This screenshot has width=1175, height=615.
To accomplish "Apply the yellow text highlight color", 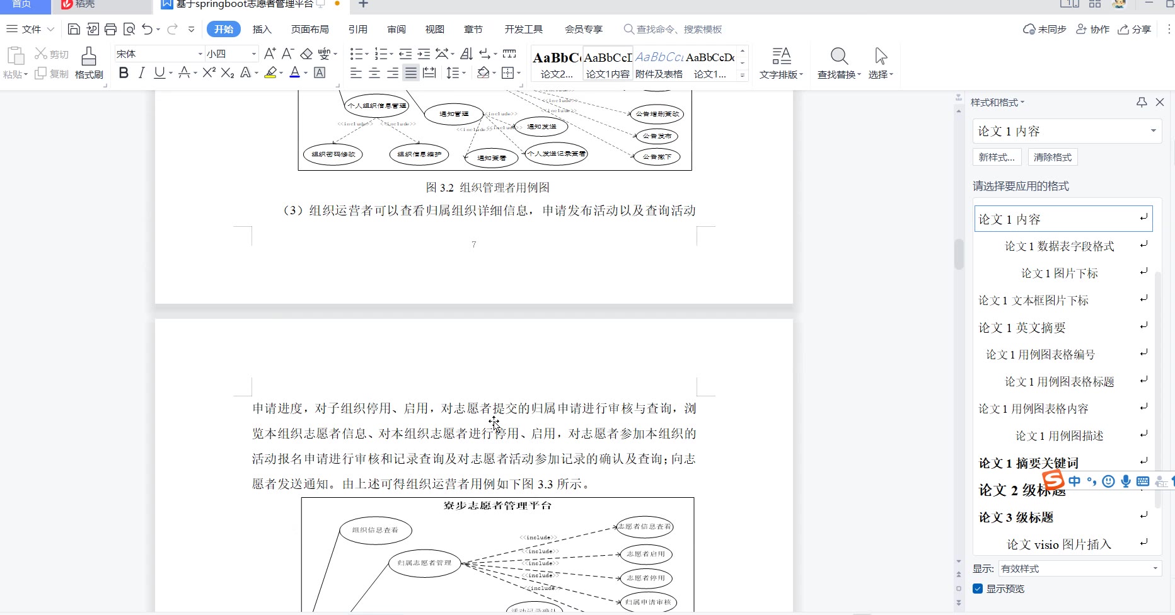I will pyautogui.click(x=270, y=73).
